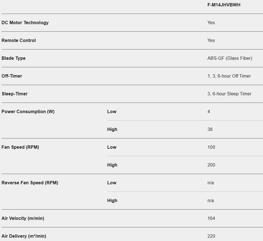The width and height of the screenshot is (263, 241).
Task: Click the Air Velocity value 164
Action: click(x=211, y=218)
